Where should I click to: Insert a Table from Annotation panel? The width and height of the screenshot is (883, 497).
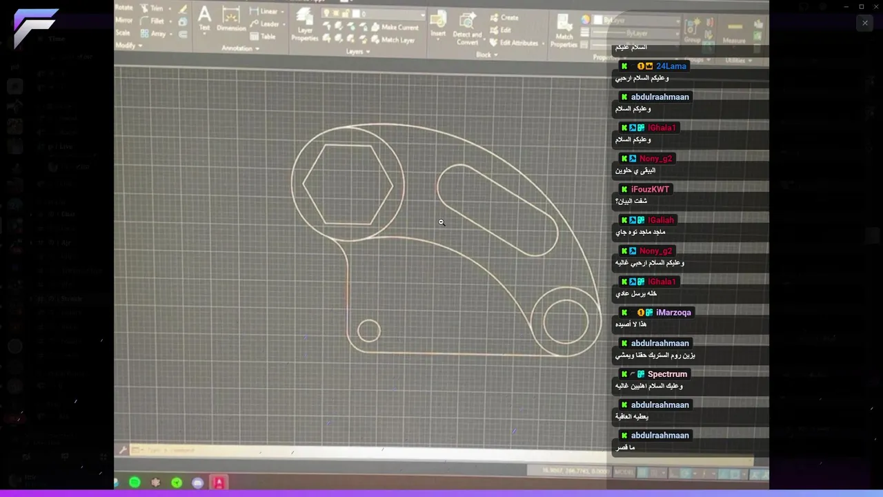[x=262, y=37]
